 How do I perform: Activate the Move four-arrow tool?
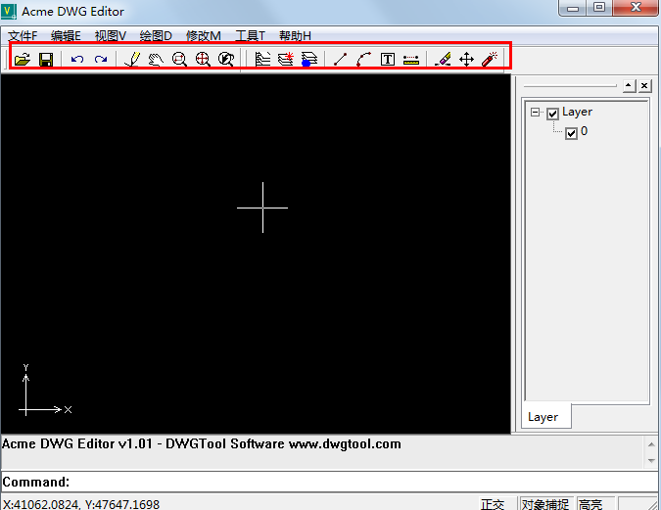coord(467,59)
